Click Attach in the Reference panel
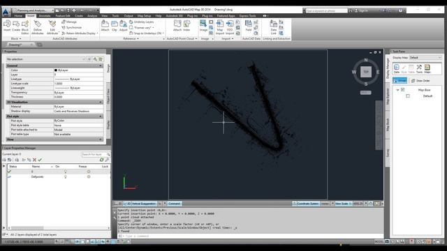Screen dimensions: 447x251 point(105,26)
